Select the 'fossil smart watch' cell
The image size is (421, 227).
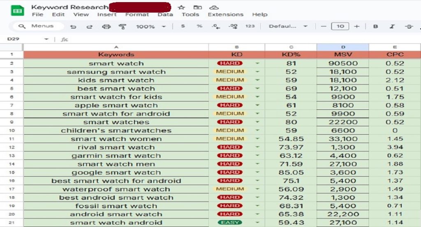(x=116, y=206)
